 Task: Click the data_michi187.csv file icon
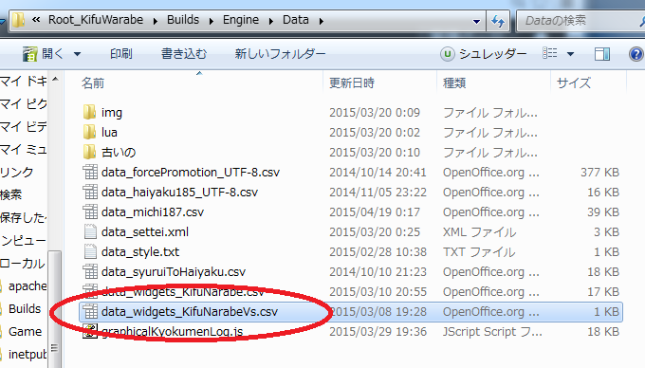coord(90,212)
